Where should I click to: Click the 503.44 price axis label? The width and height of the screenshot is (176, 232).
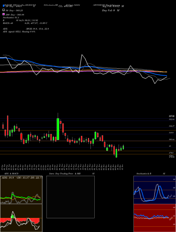point(171,140)
